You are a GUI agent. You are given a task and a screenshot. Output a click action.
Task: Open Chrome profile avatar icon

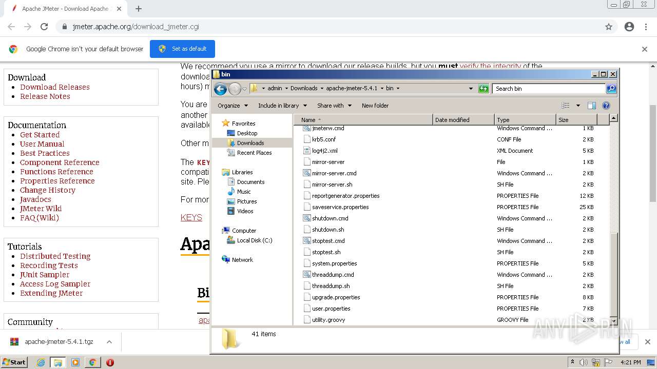[629, 27]
